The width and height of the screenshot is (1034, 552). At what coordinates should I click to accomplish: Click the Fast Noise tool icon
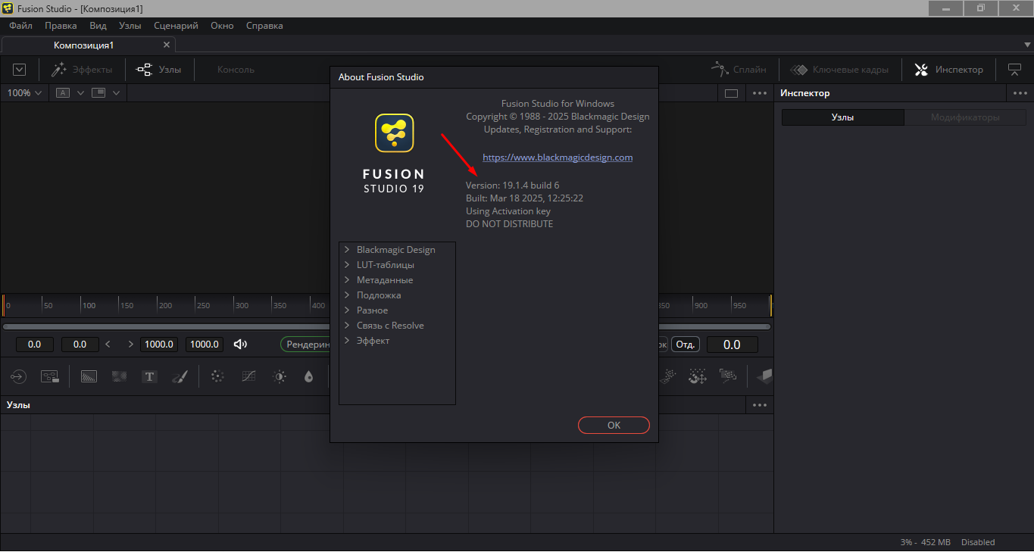(x=119, y=376)
